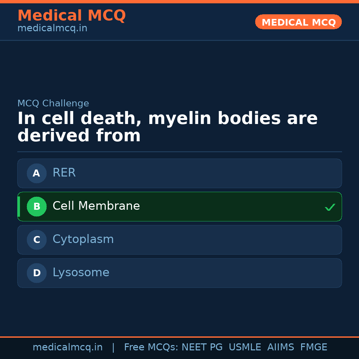The width and height of the screenshot is (359, 359).
Task: Click the green letter B circle icon
Action: pyautogui.click(x=37, y=206)
